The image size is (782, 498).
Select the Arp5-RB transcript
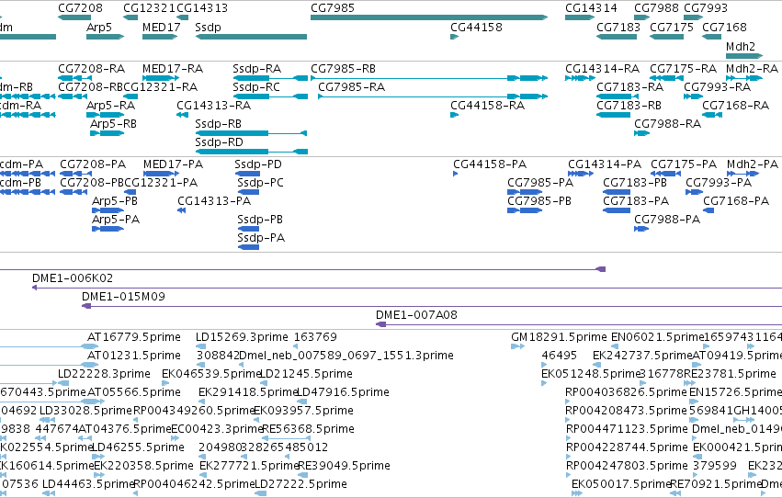point(107,133)
